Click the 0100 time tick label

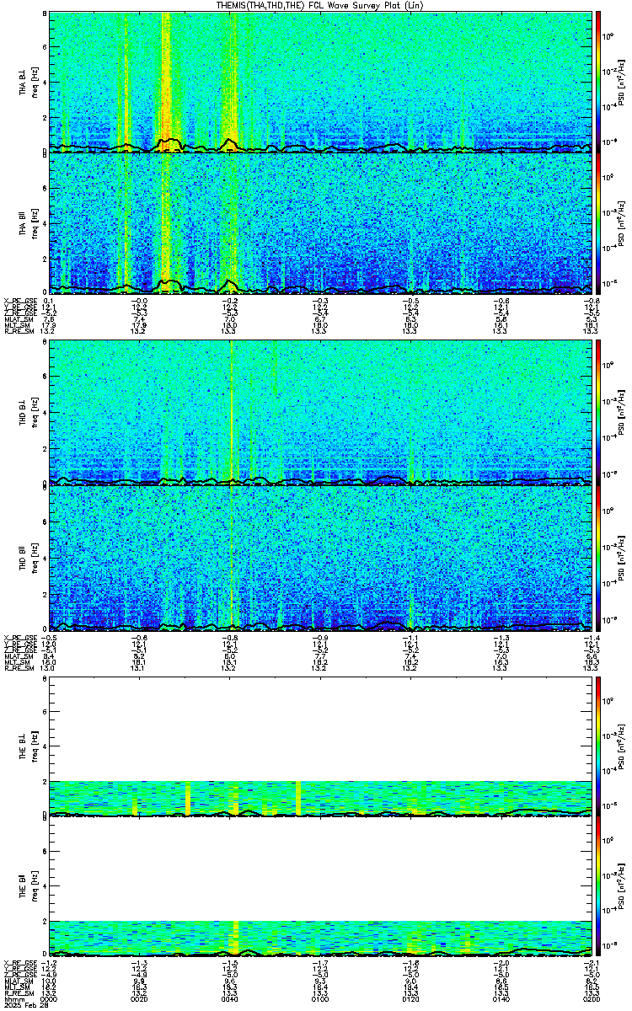(320, 999)
